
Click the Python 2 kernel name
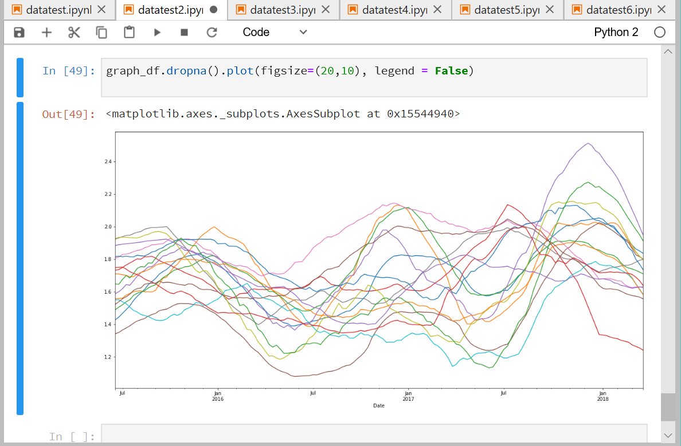click(616, 32)
